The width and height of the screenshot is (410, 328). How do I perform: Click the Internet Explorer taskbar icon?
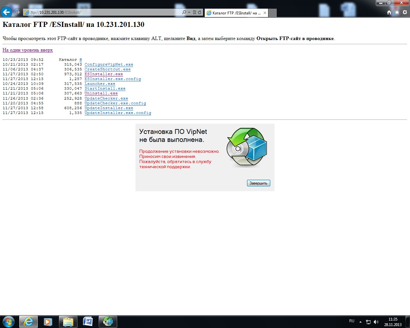click(29, 322)
